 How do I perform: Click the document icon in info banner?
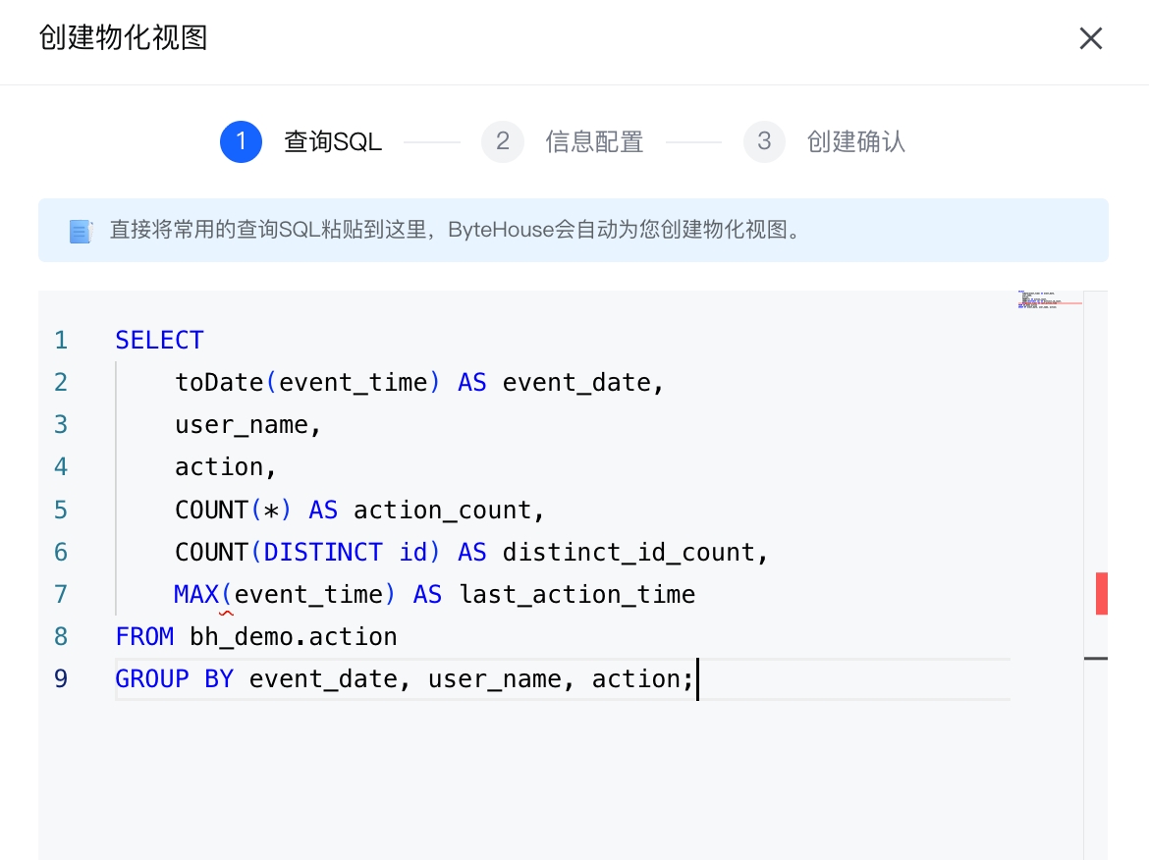tap(81, 232)
